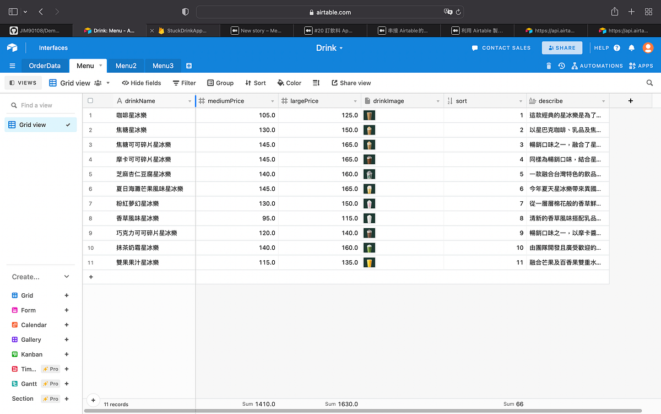Open the search in the grid

(x=649, y=83)
